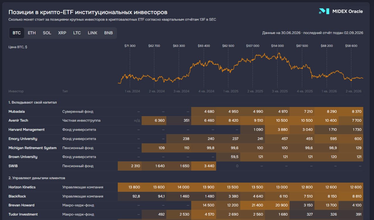Viewport: 374px width, 220px height.
Task: Select the SOL tab
Action: [x=47, y=33]
